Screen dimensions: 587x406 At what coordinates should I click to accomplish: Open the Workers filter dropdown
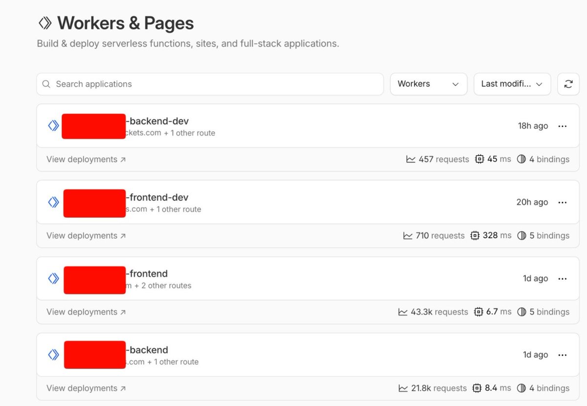[429, 84]
